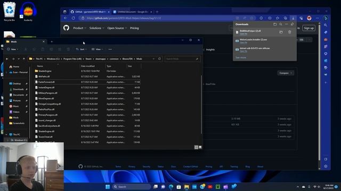
Task: Sort by Name column header
Action: [x=58, y=66]
